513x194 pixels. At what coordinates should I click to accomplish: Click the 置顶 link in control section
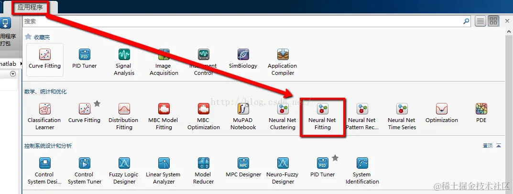[x=488, y=146]
